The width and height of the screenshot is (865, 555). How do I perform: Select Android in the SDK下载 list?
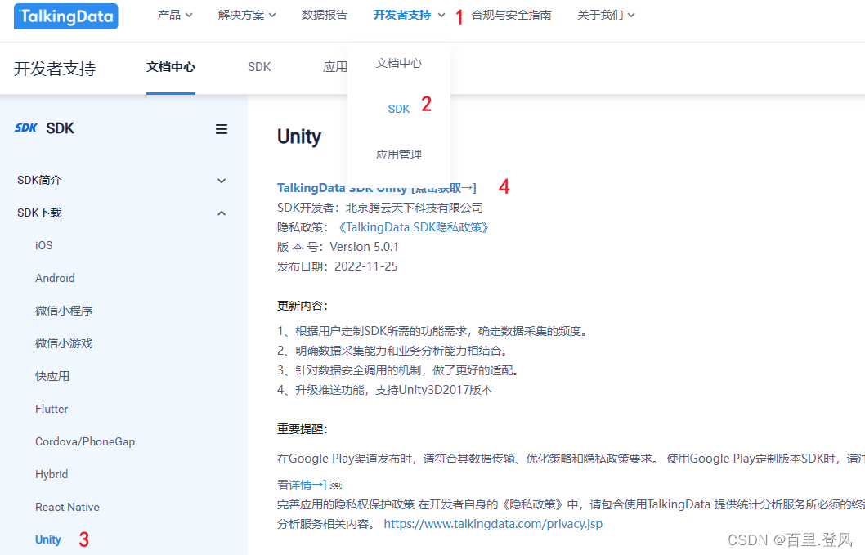55,278
